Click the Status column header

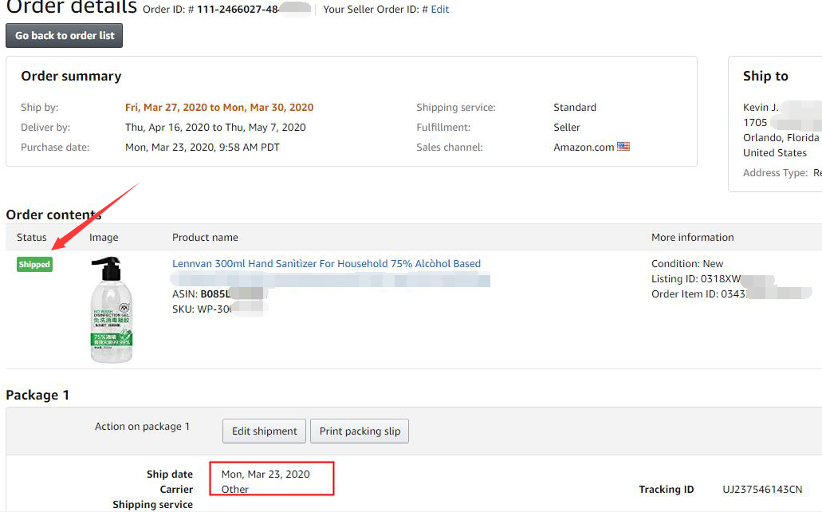tap(31, 237)
